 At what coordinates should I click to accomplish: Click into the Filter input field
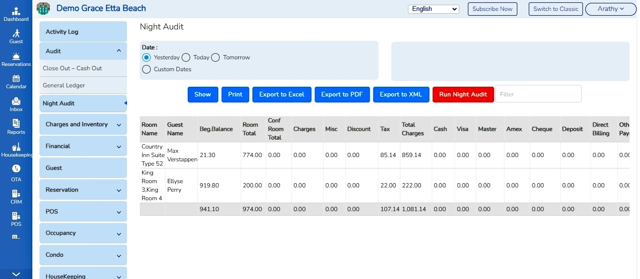pyautogui.click(x=538, y=93)
